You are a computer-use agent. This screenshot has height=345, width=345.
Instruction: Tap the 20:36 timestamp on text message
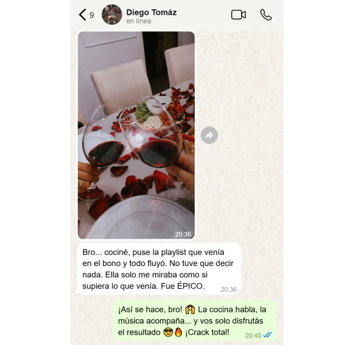tap(229, 289)
